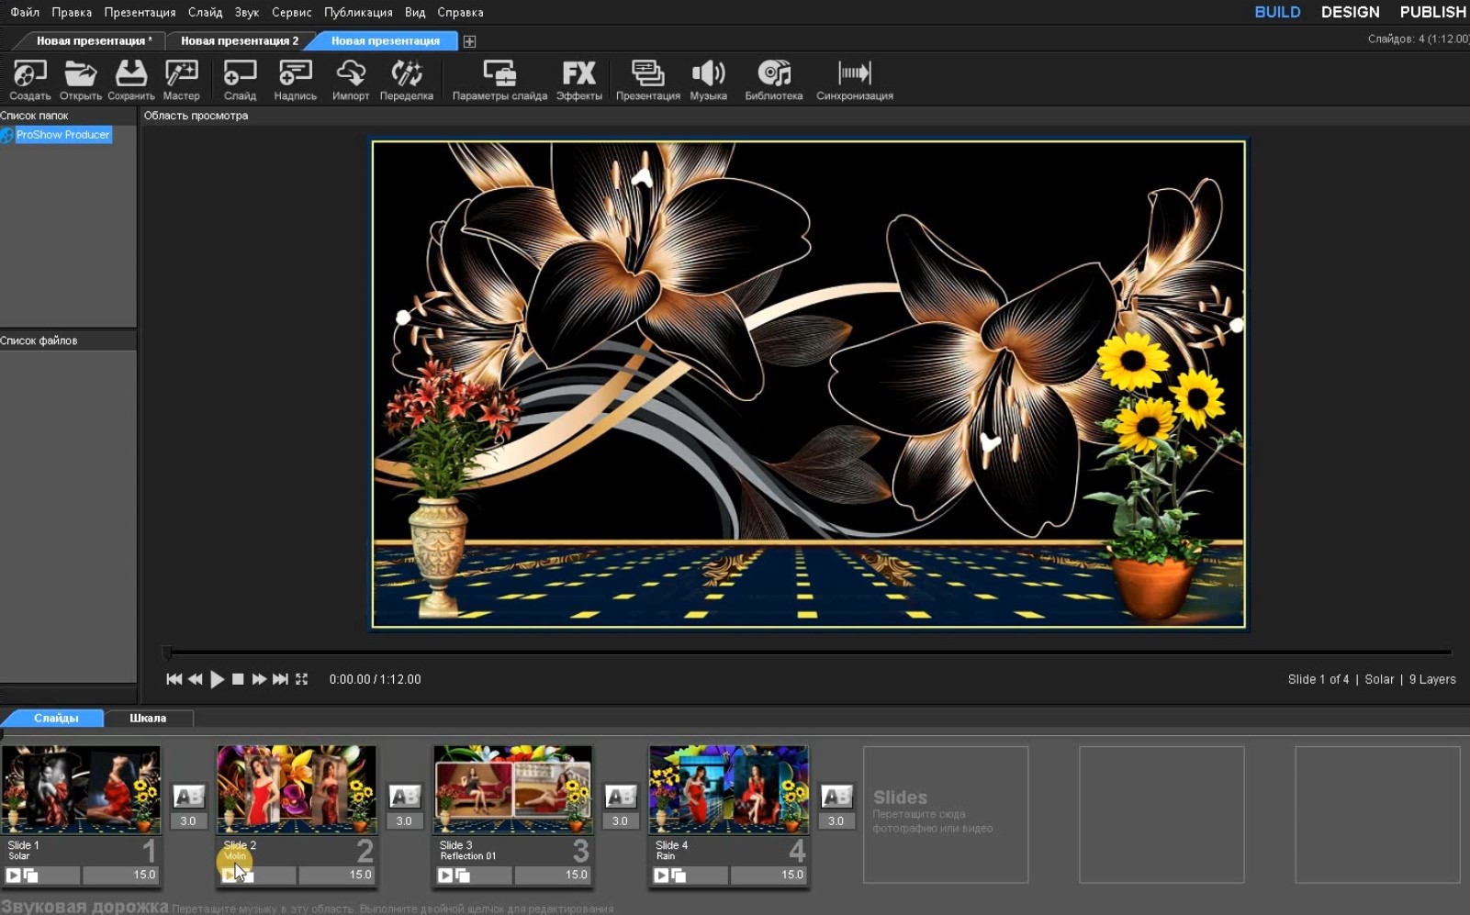1470x915 pixels.
Task: Select the Slide 1 Solar thumbnail
Action: coord(81,789)
